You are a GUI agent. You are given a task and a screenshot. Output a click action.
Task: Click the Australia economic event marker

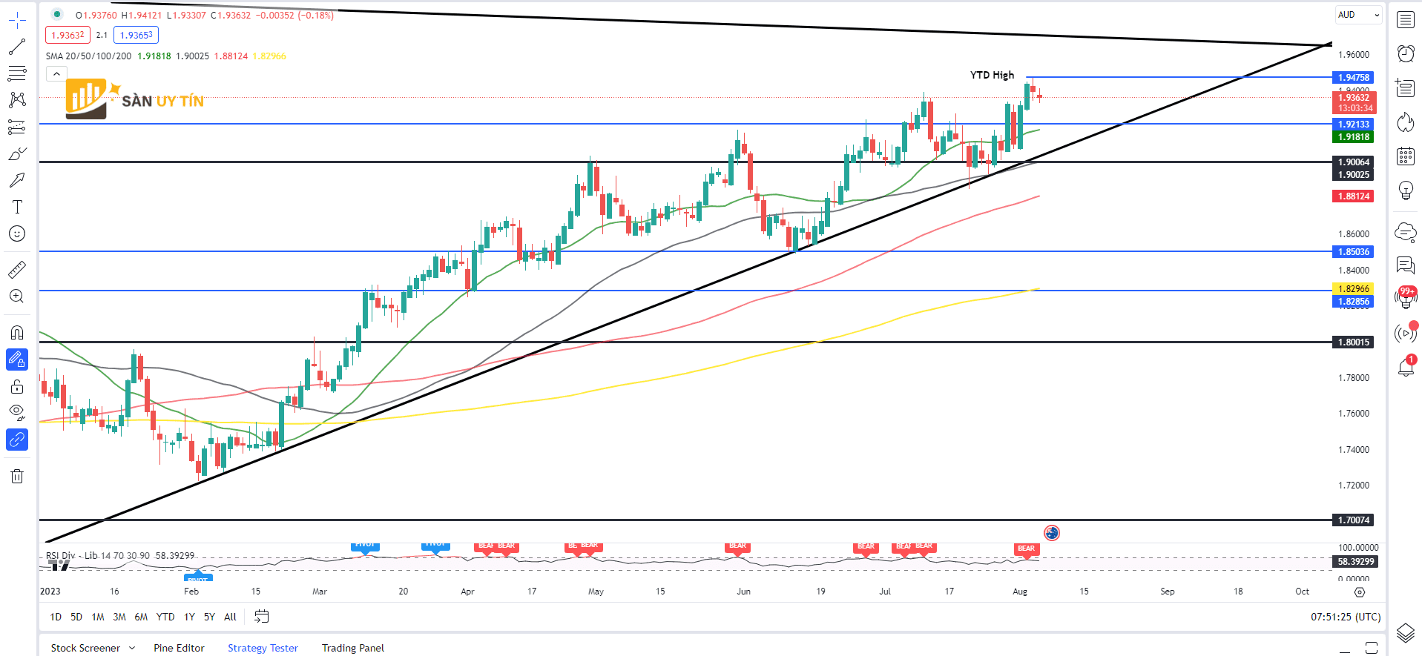click(x=1052, y=532)
